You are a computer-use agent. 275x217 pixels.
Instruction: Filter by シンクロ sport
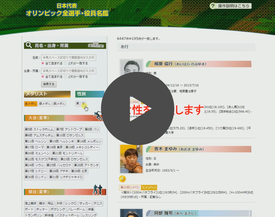[x=71, y=204]
